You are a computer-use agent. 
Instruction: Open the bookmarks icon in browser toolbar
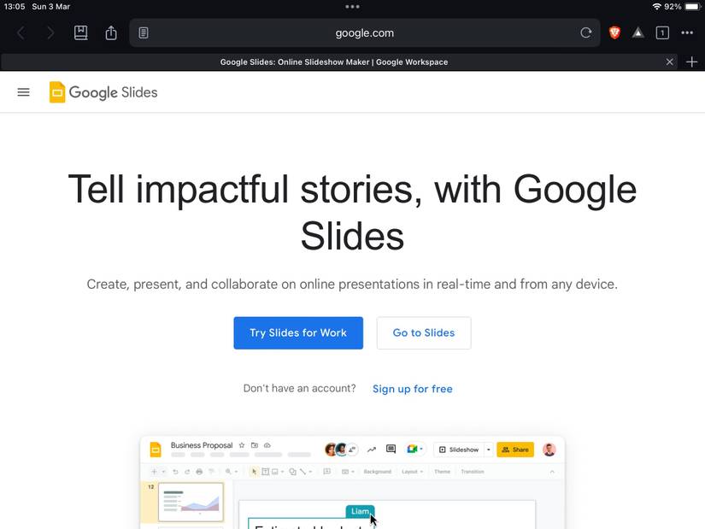80,33
